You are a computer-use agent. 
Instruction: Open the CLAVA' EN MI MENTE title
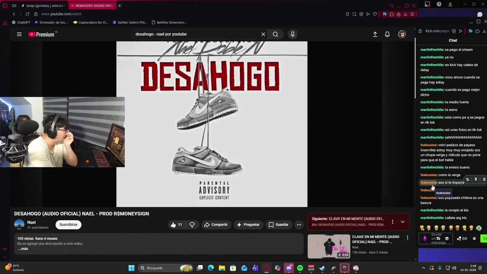coord(376,239)
